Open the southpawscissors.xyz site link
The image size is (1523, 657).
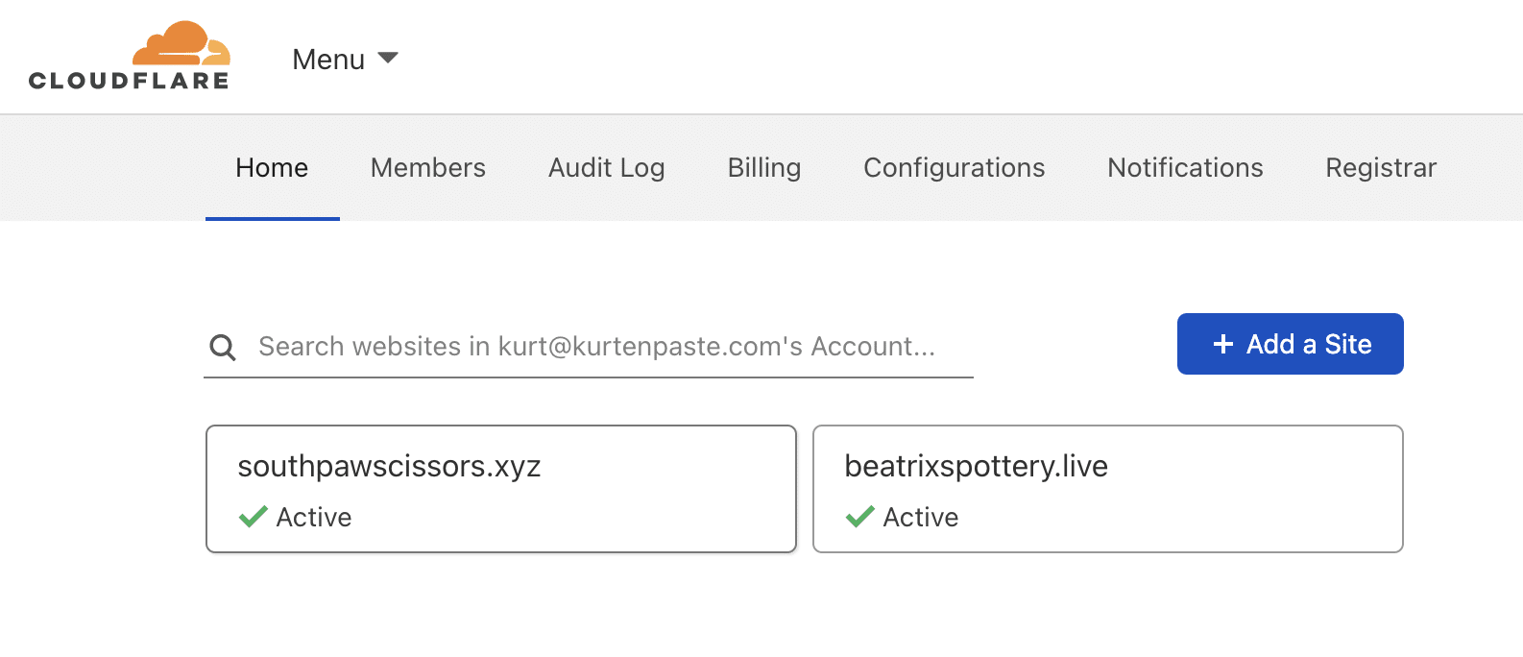click(x=389, y=467)
